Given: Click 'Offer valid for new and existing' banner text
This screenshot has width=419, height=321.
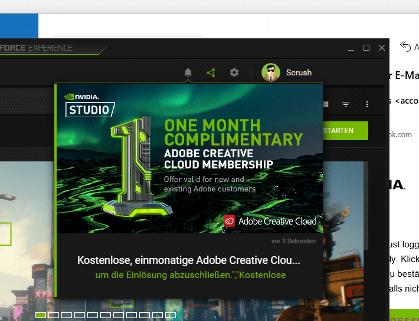Looking at the screenshot, I should pyautogui.click(x=209, y=184).
